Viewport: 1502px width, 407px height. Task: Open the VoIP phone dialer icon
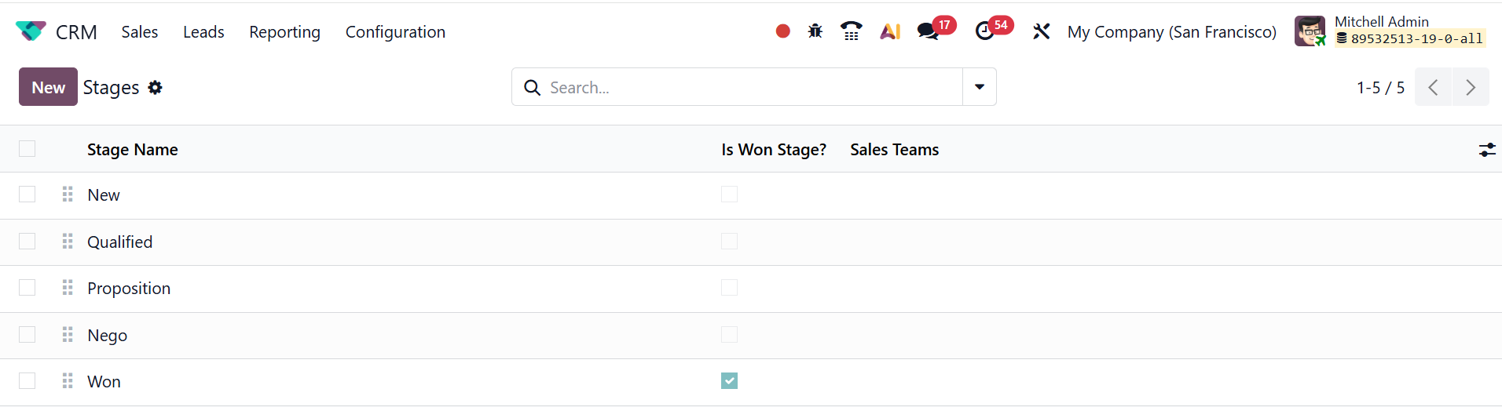click(x=851, y=31)
